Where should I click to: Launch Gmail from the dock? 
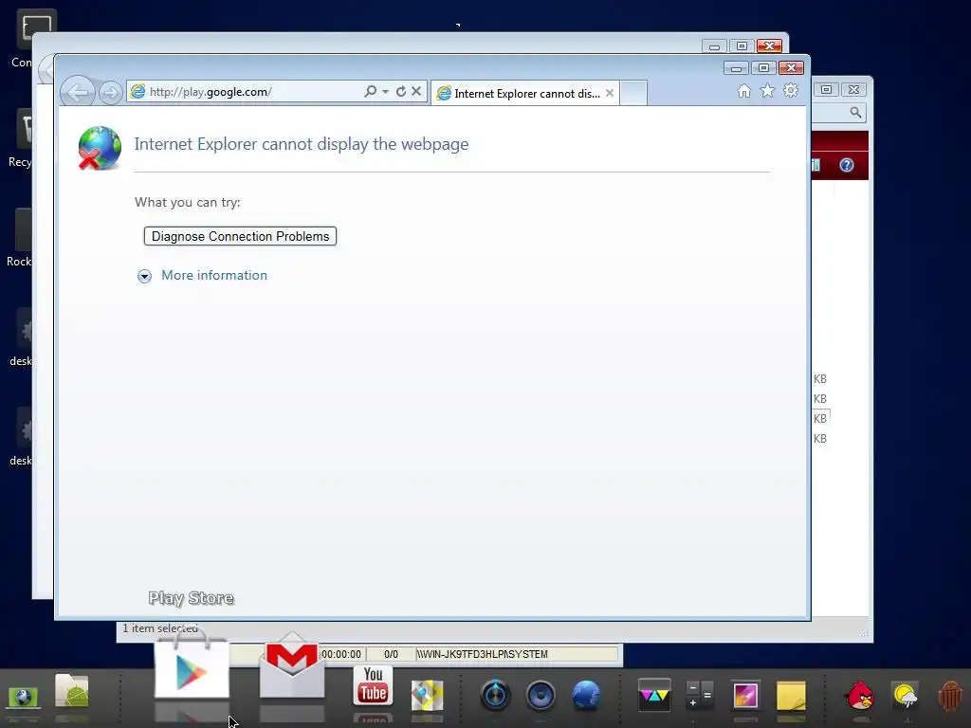point(292,666)
